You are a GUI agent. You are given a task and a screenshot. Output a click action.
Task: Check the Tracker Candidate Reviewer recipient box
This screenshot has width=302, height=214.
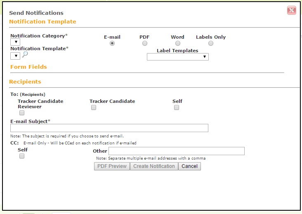click(22, 113)
